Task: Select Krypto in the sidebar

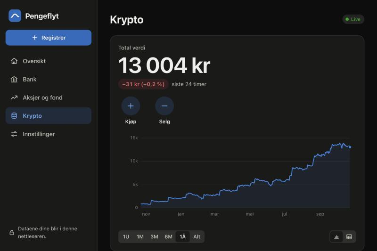Action: pos(49,116)
